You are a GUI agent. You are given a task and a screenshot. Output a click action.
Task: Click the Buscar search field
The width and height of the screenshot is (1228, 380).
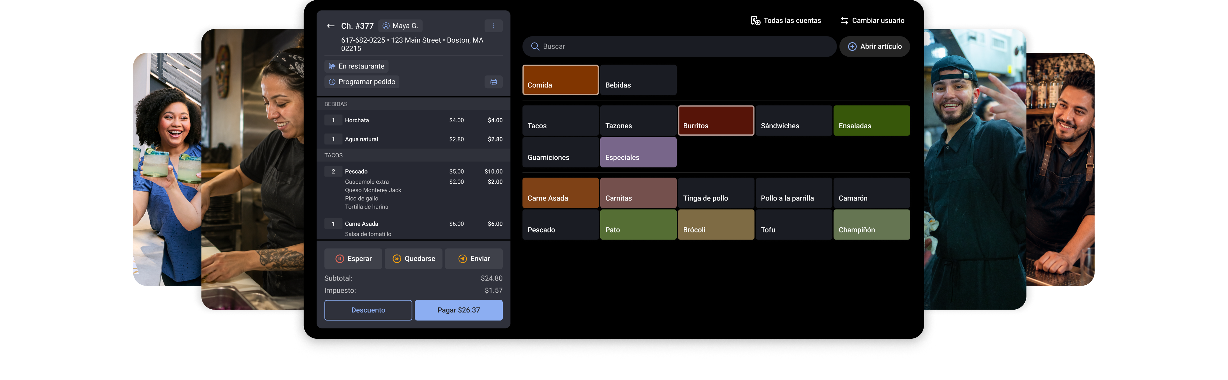point(679,47)
